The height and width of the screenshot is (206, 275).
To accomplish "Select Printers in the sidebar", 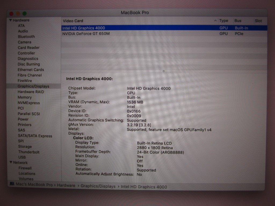I will [x=24, y=125].
